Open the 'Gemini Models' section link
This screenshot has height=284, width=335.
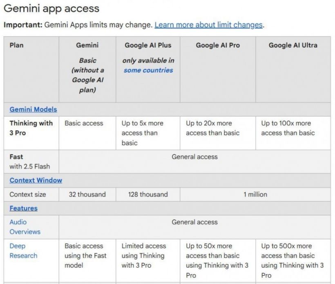tap(33, 109)
